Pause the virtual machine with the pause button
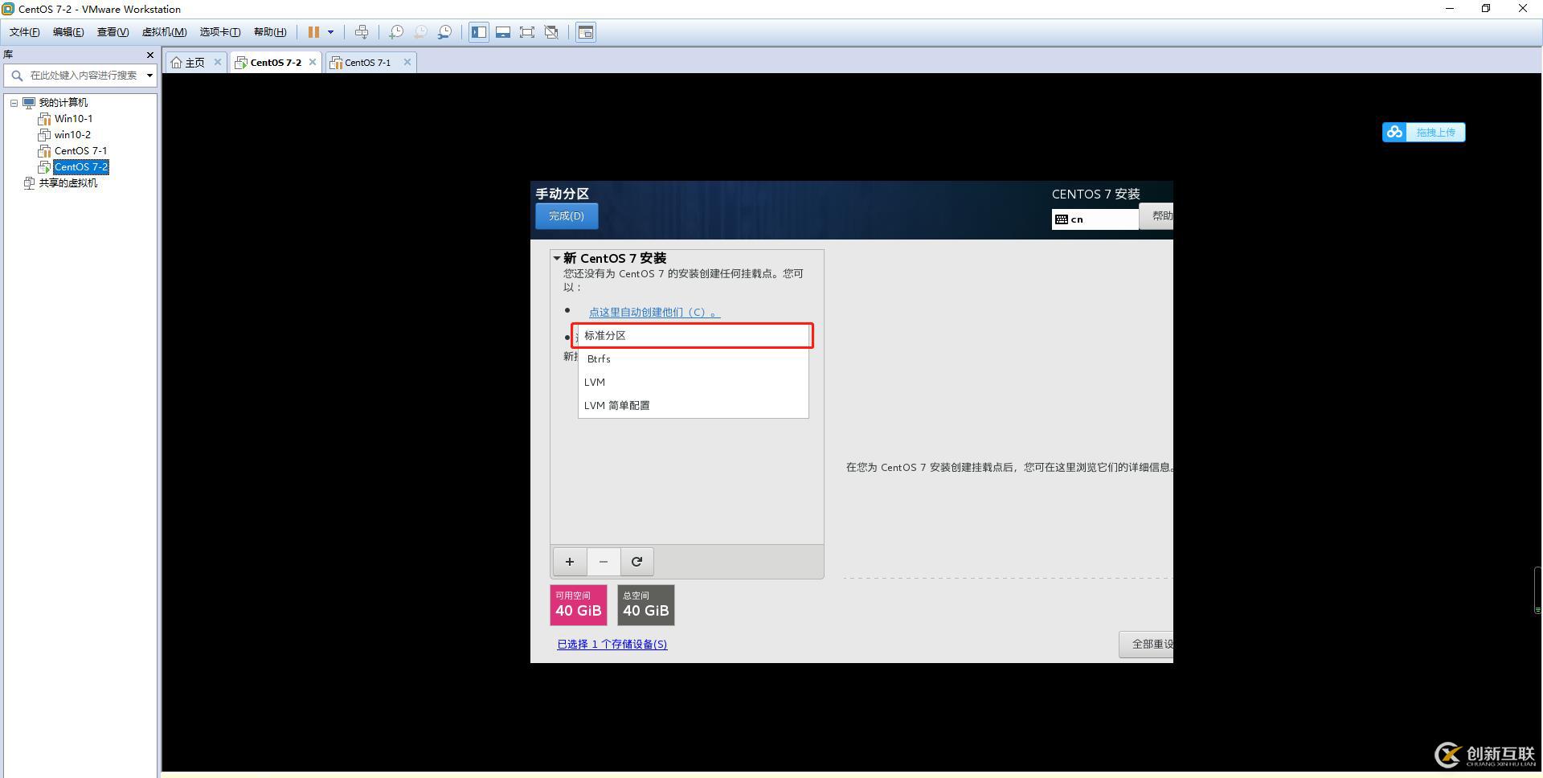 click(313, 32)
